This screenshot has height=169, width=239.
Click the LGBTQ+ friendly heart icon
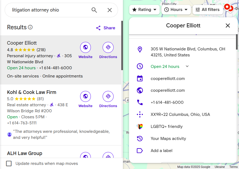coord(140,127)
